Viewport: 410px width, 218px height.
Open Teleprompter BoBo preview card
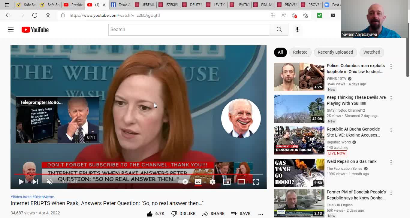(57, 120)
